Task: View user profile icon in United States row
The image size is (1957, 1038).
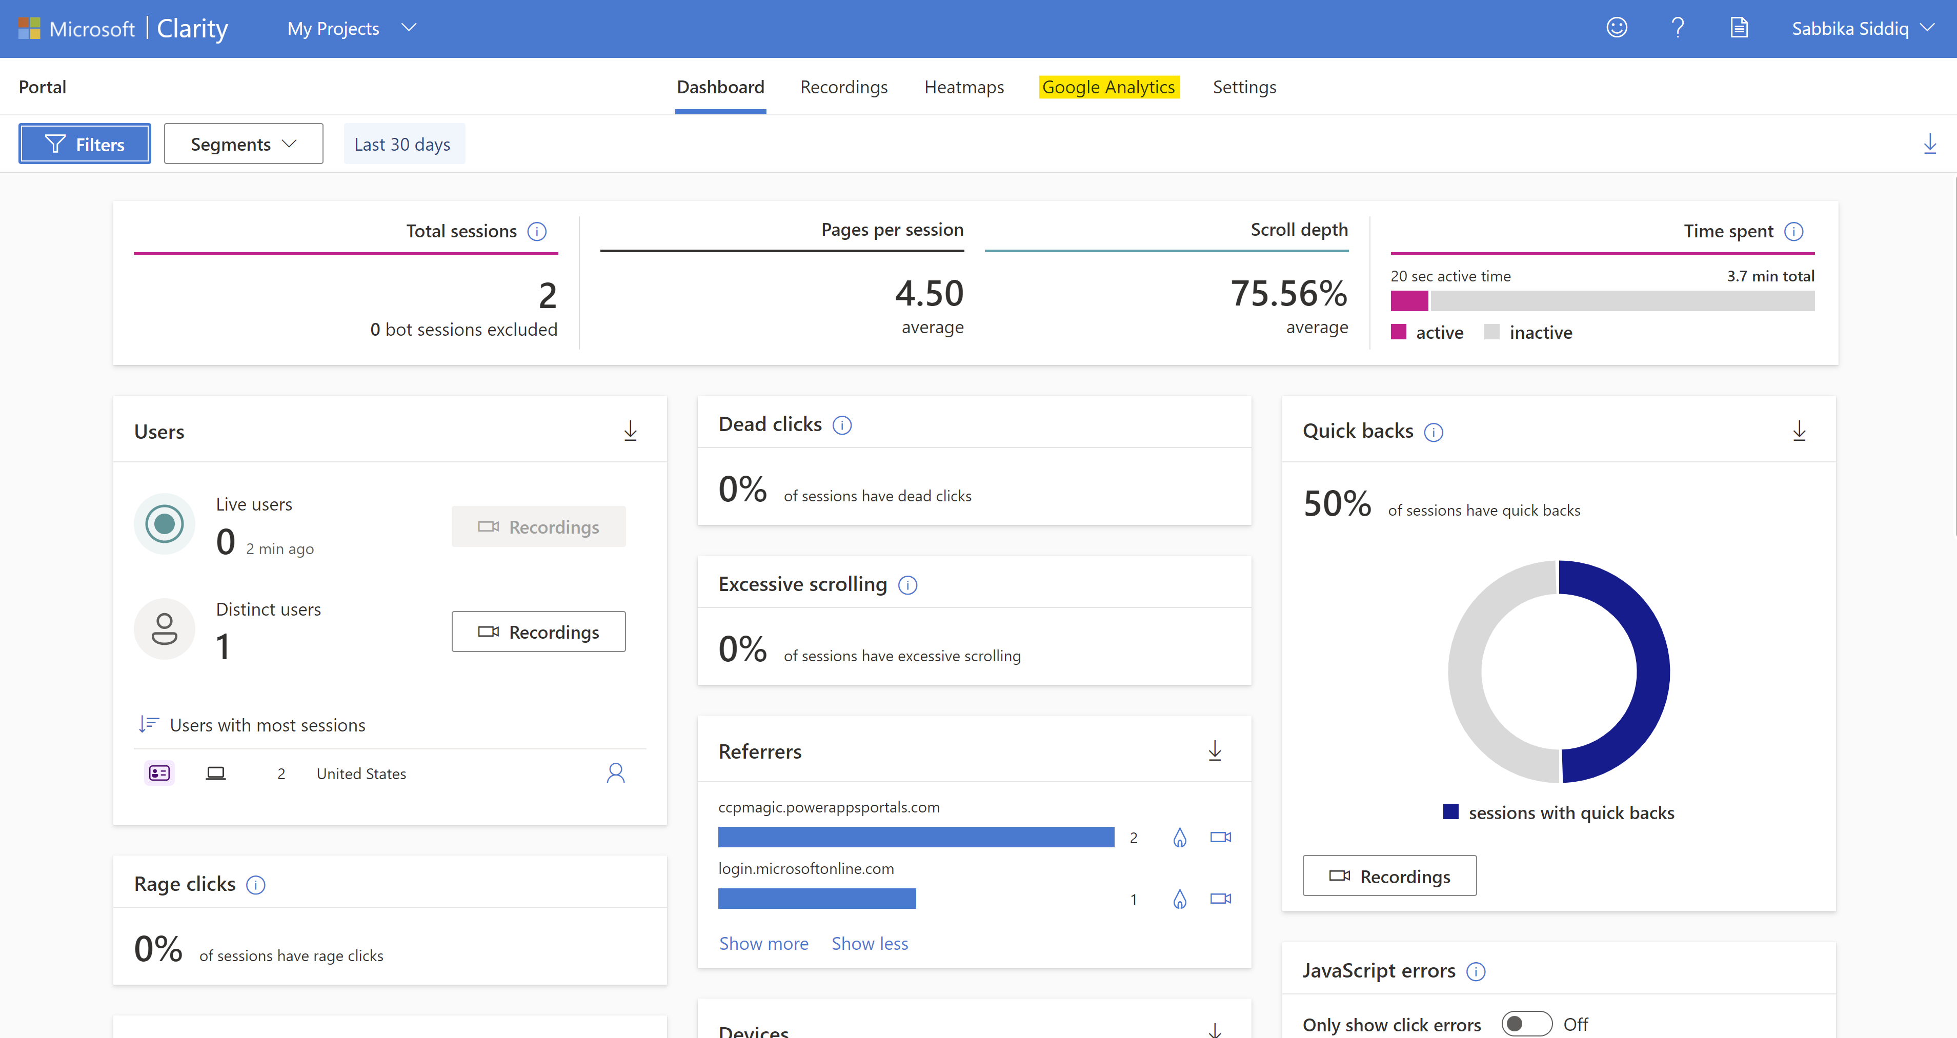Action: click(616, 773)
